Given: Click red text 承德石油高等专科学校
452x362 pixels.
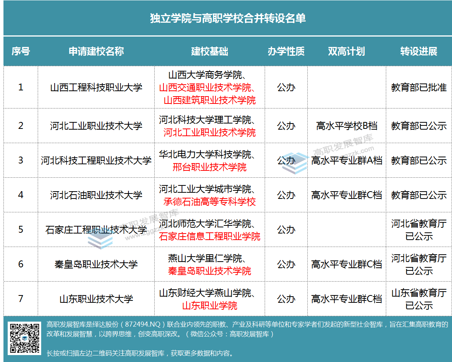Looking at the screenshot, I should pyautogui.click(x=210, y=202).
